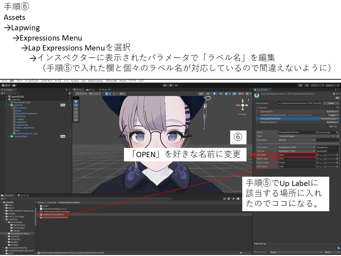Switch to the ゲーム (Game) tab
The width and height of the screenshot is (341, 256).
(x=91, y=90)
